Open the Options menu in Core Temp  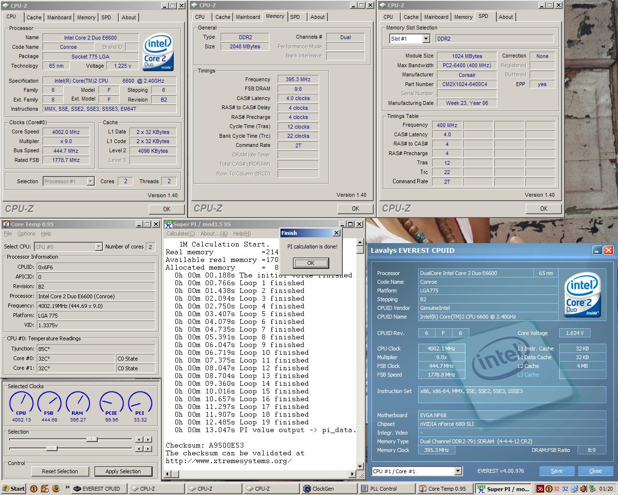point(27,233)
